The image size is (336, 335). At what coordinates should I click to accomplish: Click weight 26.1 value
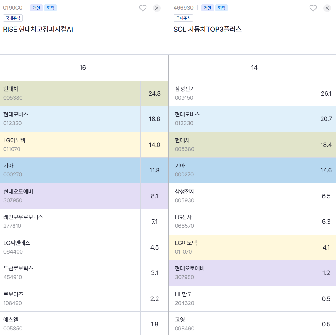coord(326,93)
